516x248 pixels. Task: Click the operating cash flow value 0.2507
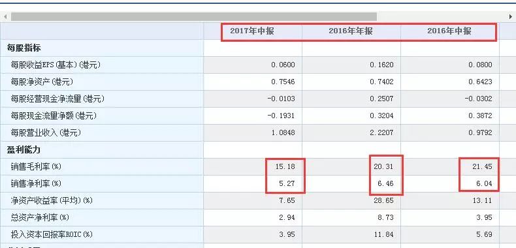click(381, 99)
